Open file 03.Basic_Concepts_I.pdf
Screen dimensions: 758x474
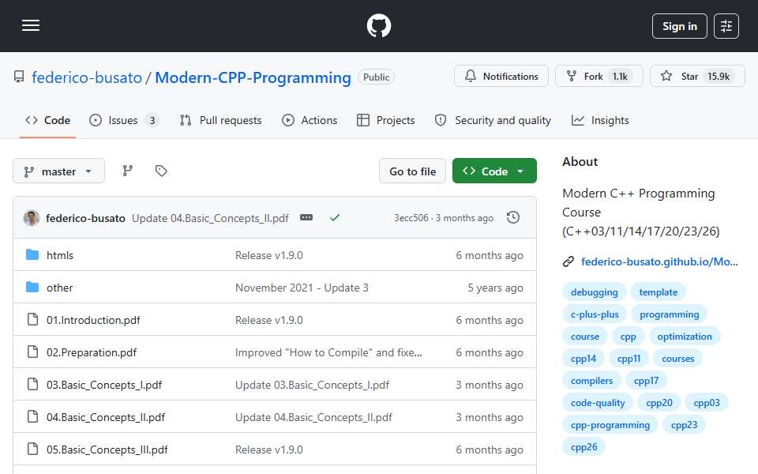point(104,385)
